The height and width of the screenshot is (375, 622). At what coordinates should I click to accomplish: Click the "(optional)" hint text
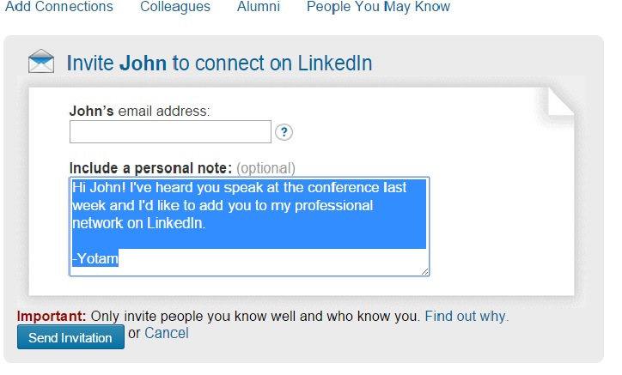265,167
